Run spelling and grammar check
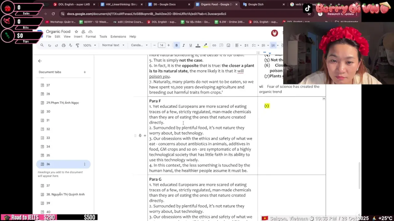The width and height of the screenshot is (394, 221). (x=70, y=45)
